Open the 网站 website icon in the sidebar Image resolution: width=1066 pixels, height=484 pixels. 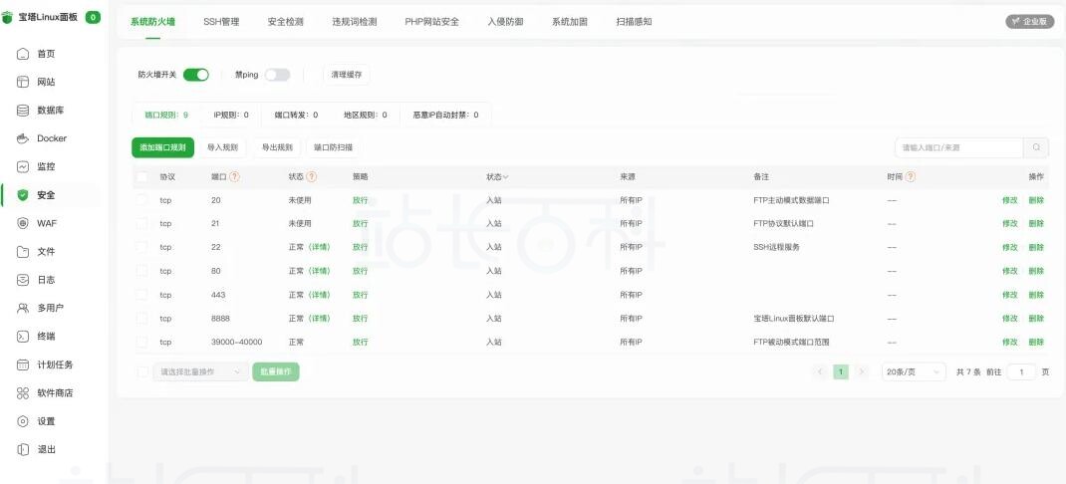click(x=23, y=83)
